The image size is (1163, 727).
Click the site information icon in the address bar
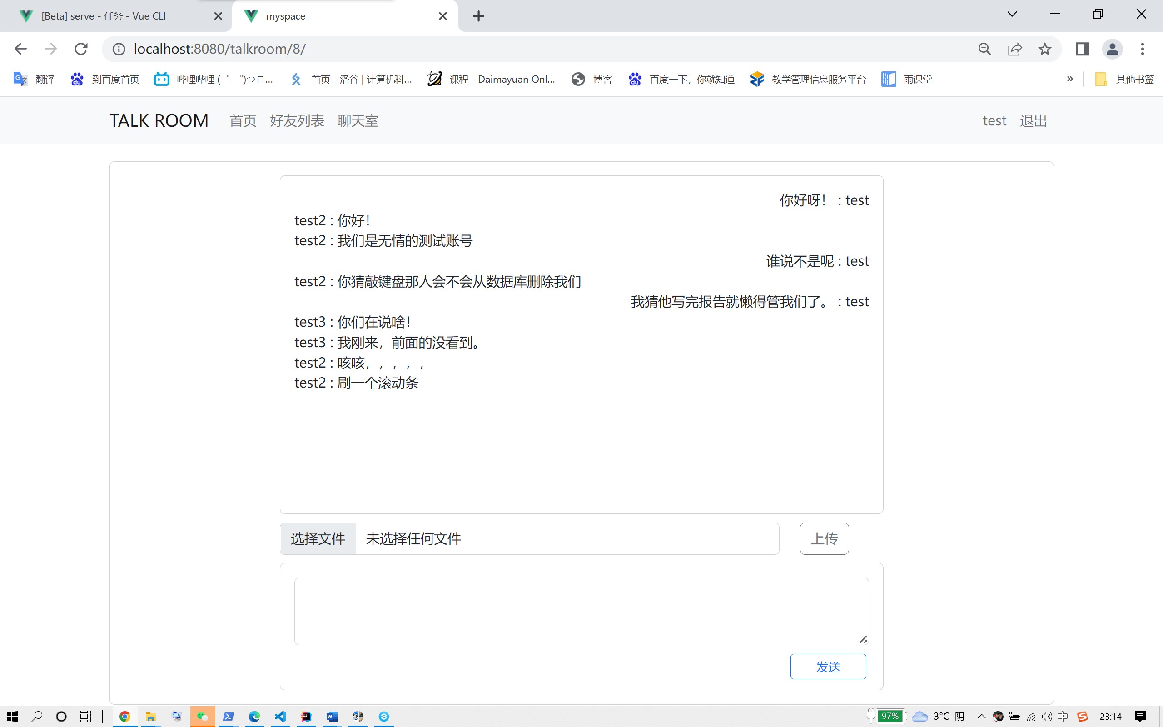pyautogui.click(x=118, y=49)
